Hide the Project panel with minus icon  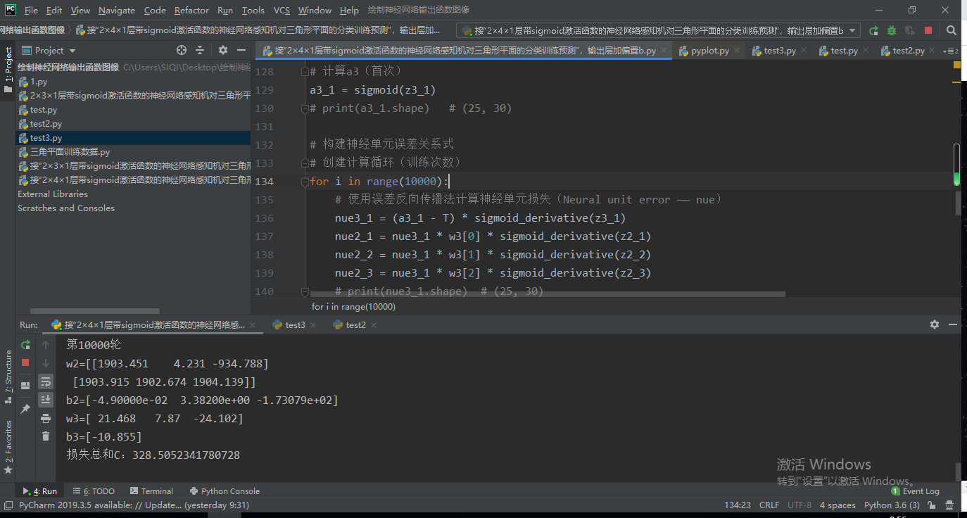[241, 50]
